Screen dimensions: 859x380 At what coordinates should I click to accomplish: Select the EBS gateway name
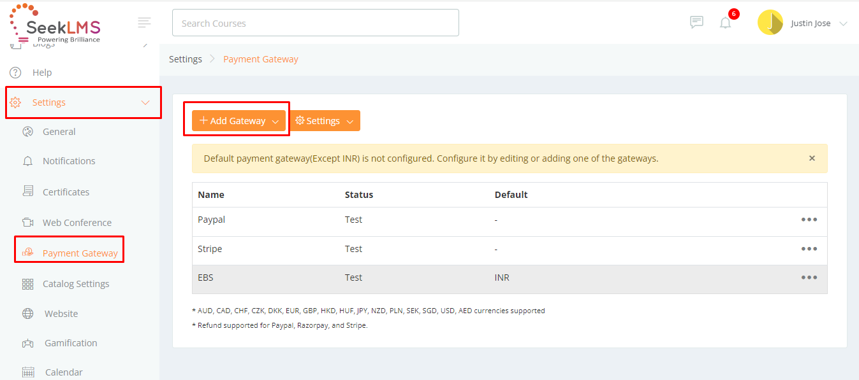[x=205, y=278]
